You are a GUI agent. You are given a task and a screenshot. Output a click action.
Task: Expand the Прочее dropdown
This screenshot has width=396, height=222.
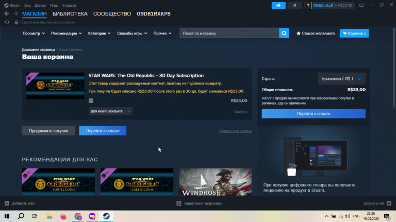click(162, 33)
